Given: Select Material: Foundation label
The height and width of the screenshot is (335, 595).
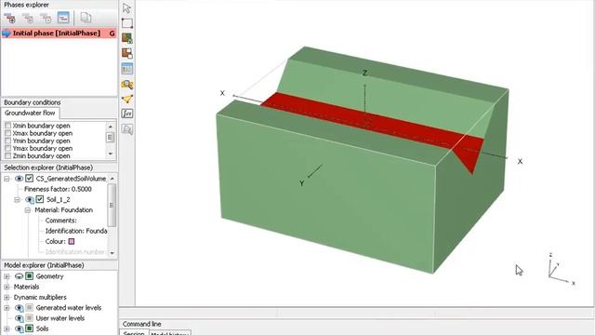Looking at the screenshot, I should click(x=64, y=210).
